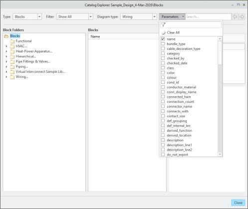Image resolution: width=248 pixels, height=209 pixels.
Task: Click the Search input field
Action: [208, 16]
